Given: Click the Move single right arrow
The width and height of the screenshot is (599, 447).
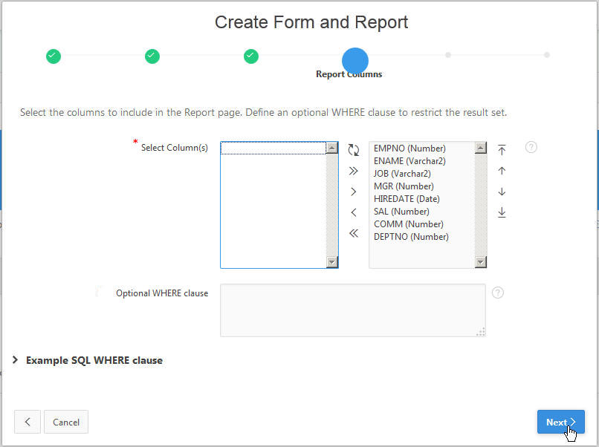Looking at the screenshot, I should tap(354, 192).
